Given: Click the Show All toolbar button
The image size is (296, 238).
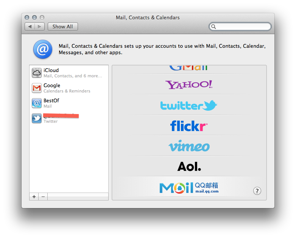Looking at the screenshot, I should [62, 27].
